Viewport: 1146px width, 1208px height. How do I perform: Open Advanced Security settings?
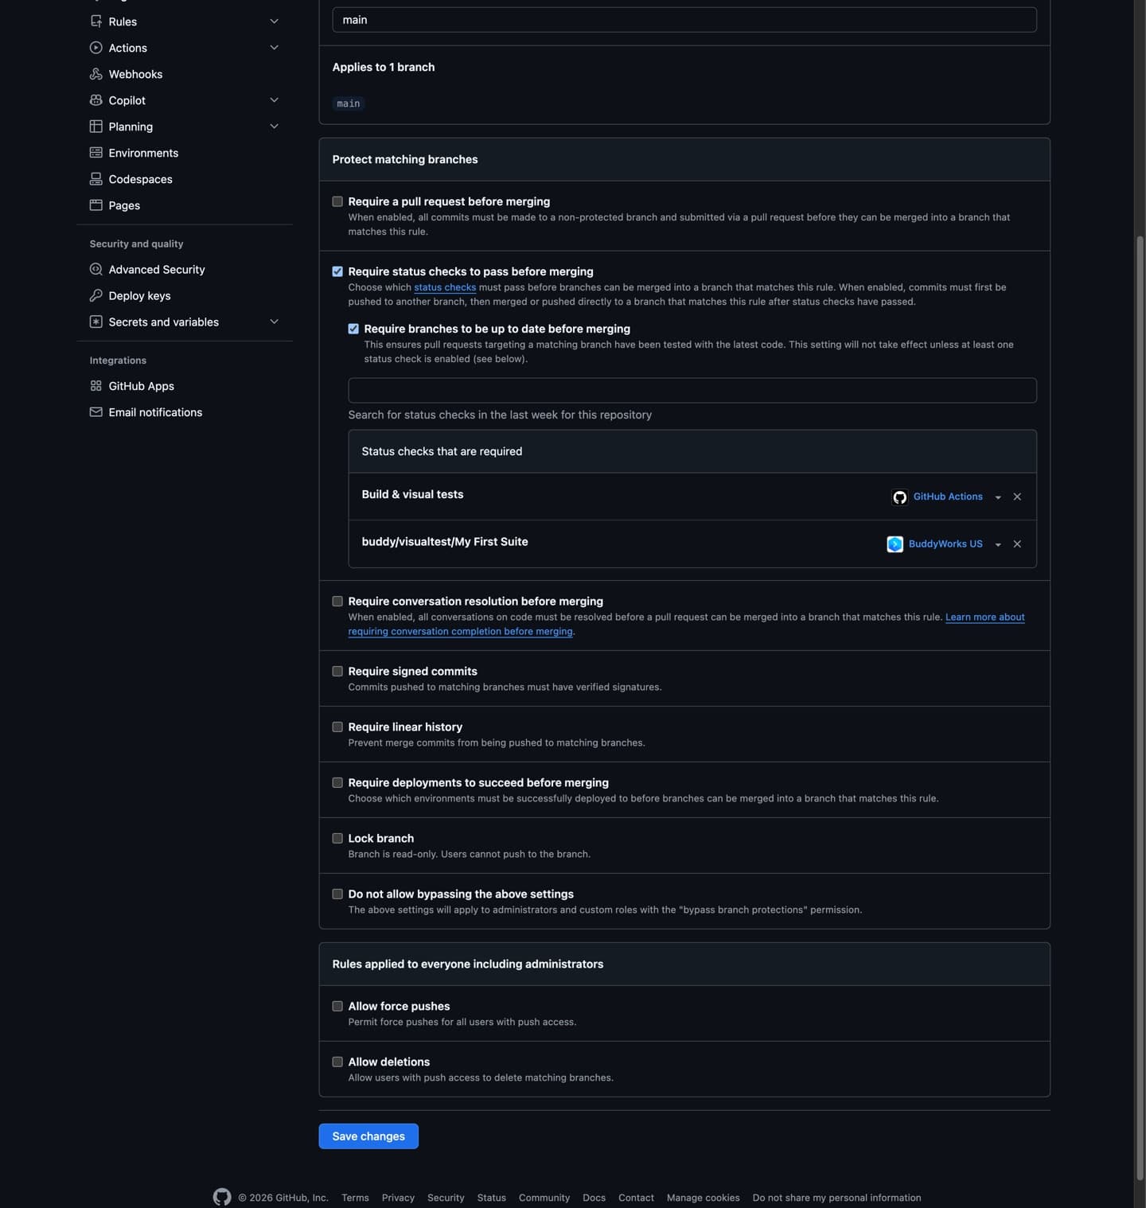coord(157,270)
